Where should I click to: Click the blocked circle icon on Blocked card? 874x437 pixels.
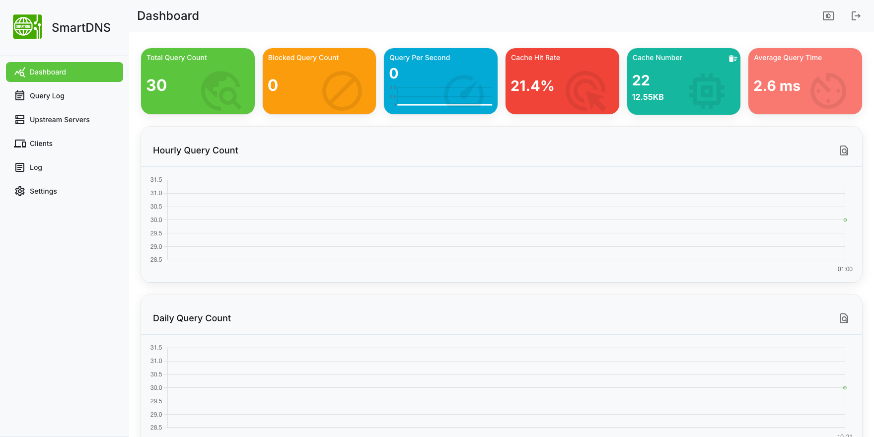[342, 91]
